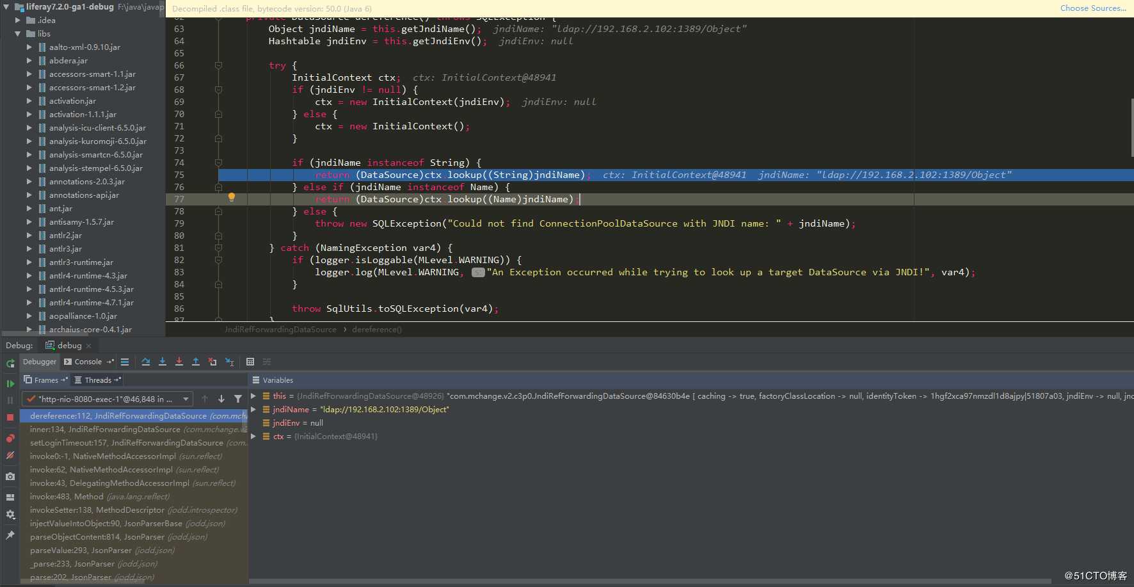Click the Step Out icon

pos(196,362)
